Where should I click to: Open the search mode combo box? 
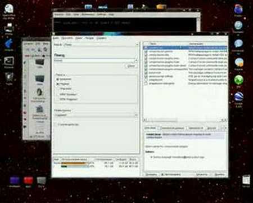click(x=96, y=115)
